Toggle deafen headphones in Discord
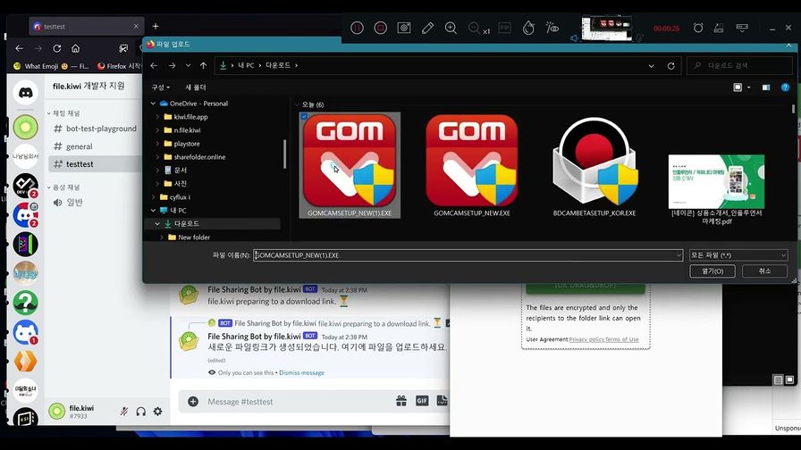801x450 pixels. point(141,412)
